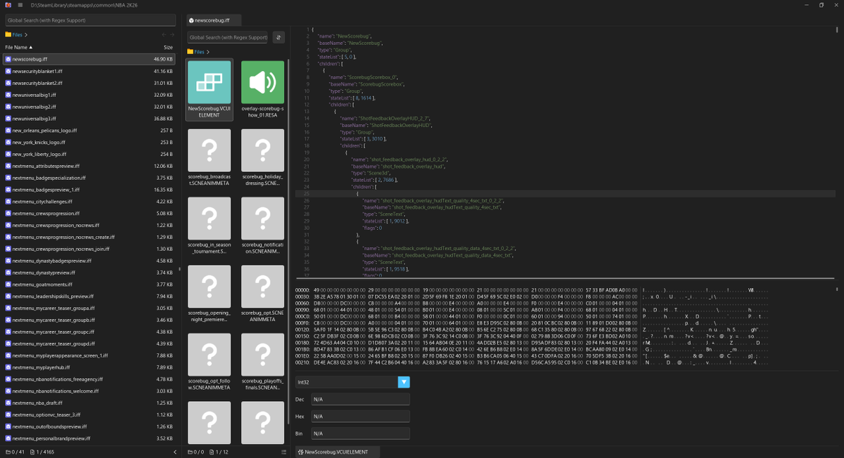The height and width of the screenshot is (458, 844).
Task: Collapse the left panel with bottom chevron
Action: coord(175,452)
